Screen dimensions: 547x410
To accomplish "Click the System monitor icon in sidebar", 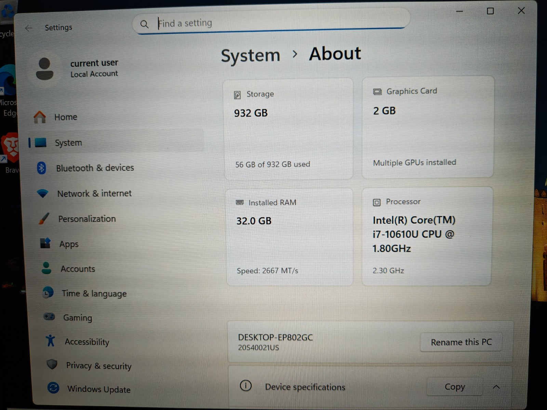I will [41, 142].
